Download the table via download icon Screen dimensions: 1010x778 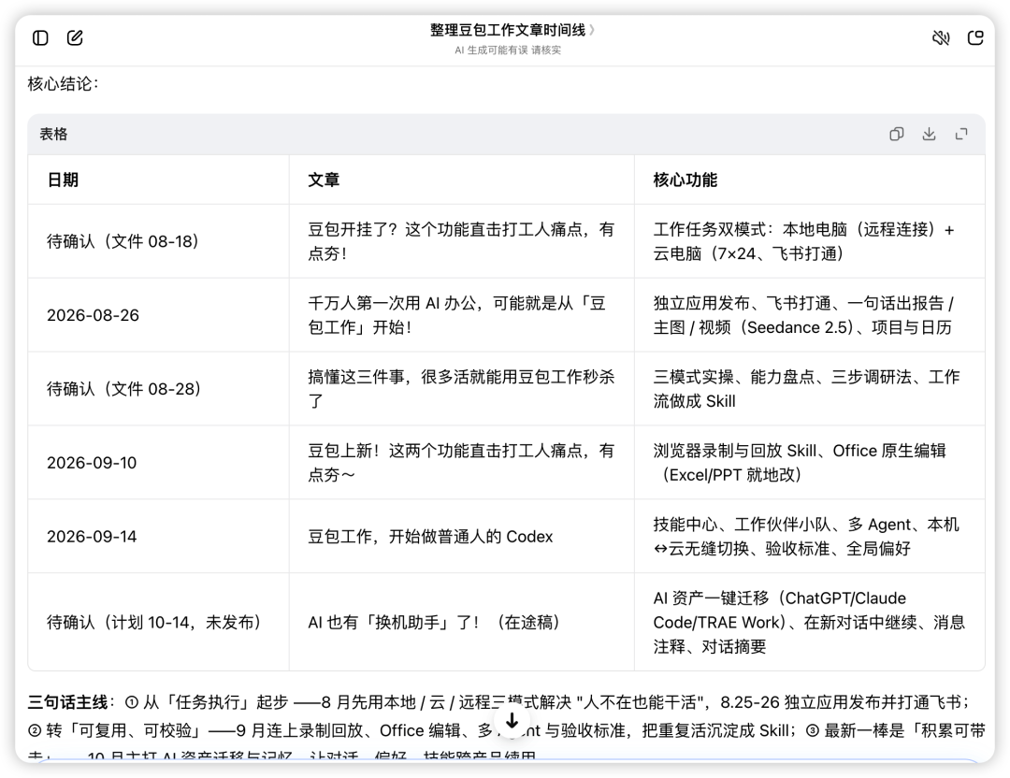(x=929, y=134)
